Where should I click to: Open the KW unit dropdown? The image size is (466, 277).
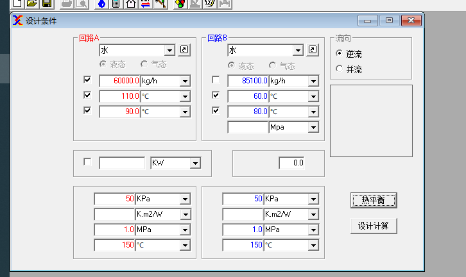(195, 163)
